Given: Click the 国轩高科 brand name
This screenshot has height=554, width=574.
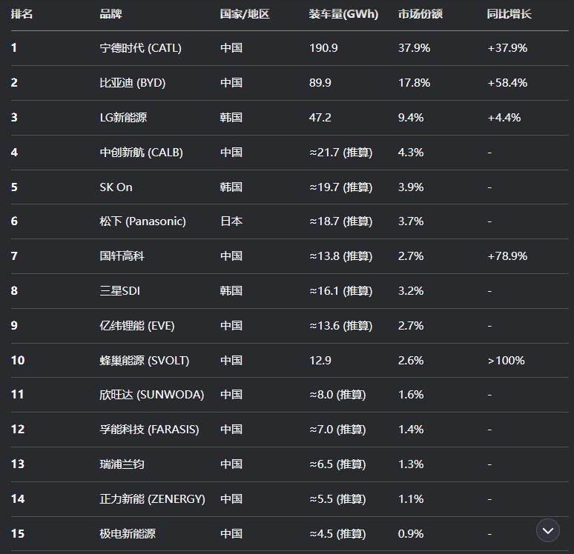Looking at the screenshot, I should (x=122, y=256).
